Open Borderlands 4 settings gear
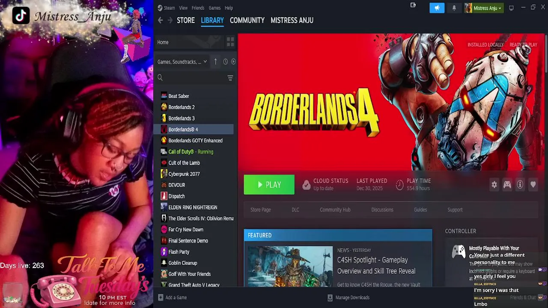 coord(494,184)
